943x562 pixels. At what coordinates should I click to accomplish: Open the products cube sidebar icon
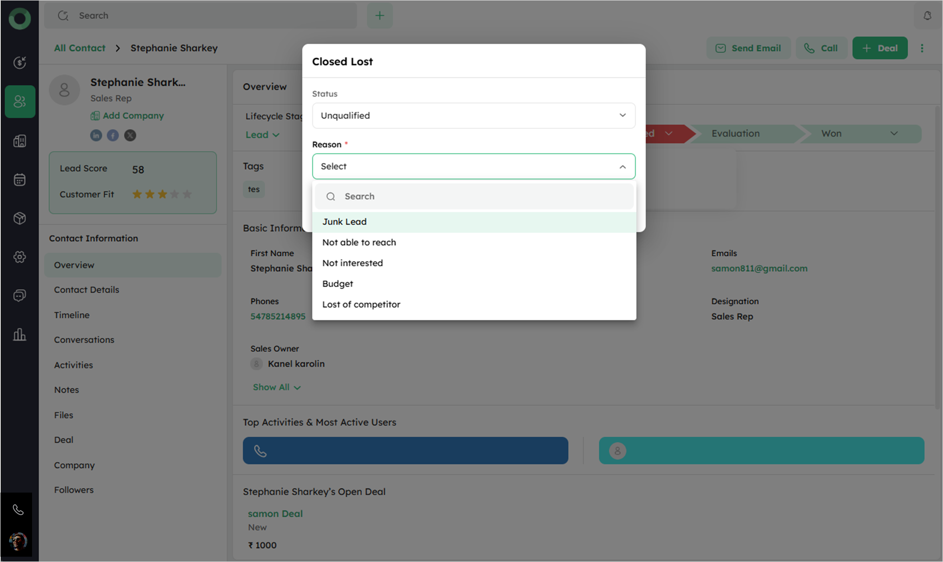tap(20, 218)
